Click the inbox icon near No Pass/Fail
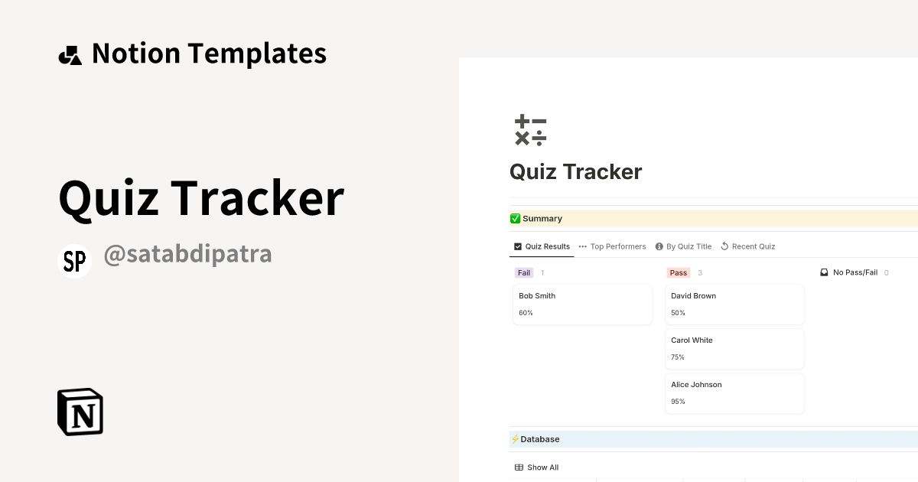 click(x=824, y=272)
